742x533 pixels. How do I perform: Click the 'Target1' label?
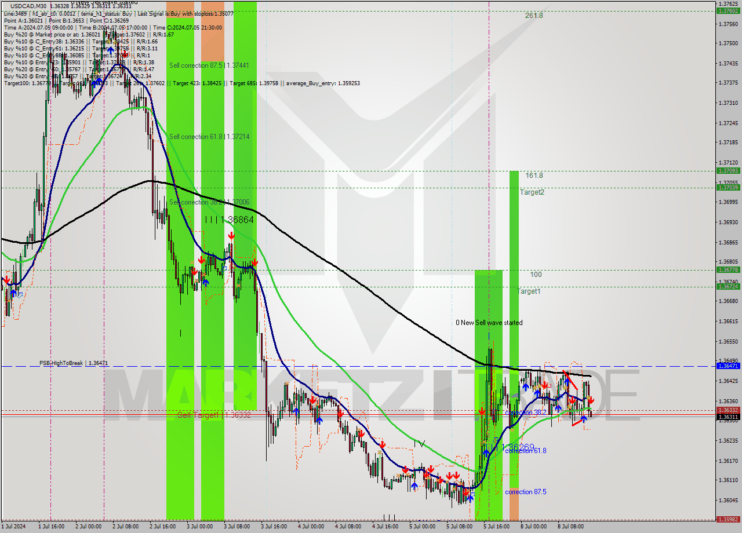[529, 291]
